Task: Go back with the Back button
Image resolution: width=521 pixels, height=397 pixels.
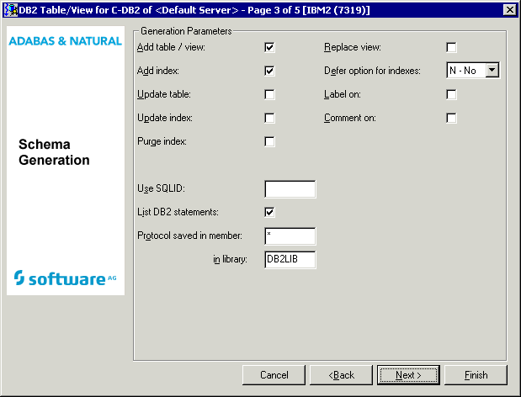Action: pos(341,374)
